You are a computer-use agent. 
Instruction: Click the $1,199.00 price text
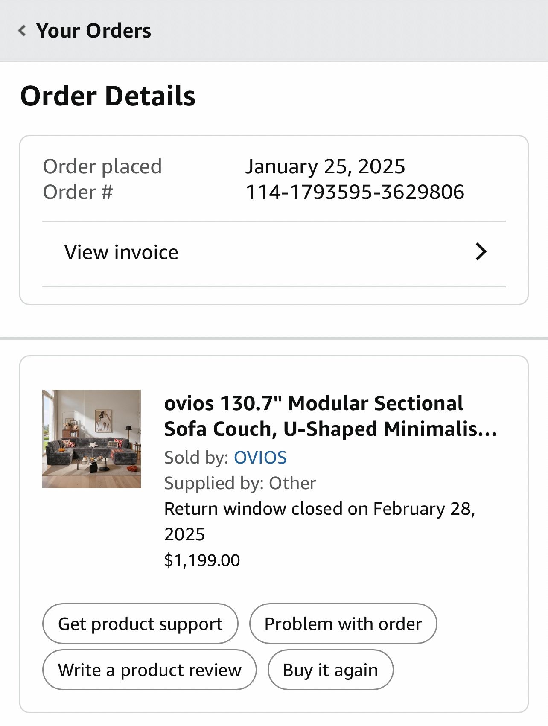(x=202, y=560)
